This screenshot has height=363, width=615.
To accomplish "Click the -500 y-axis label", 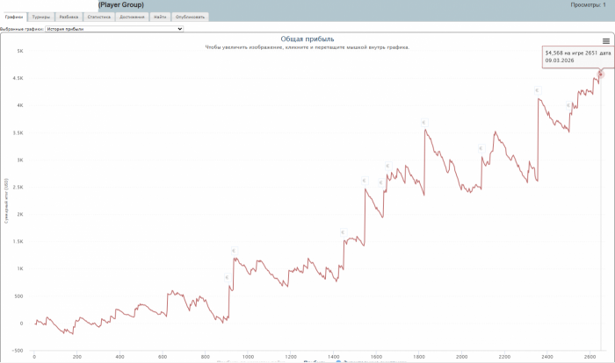I will (18, 351).
